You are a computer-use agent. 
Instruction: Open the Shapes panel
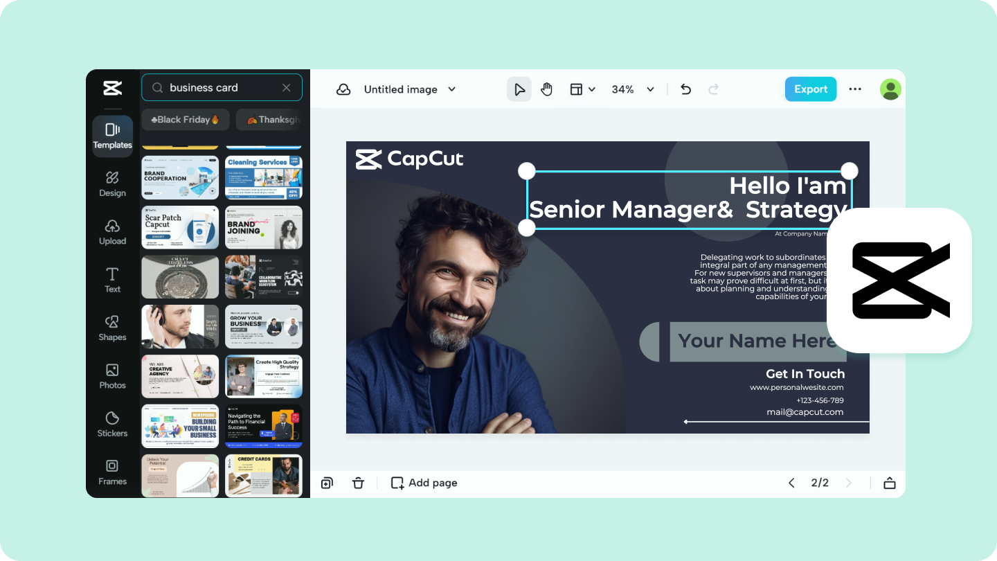(x=112, y=328)
